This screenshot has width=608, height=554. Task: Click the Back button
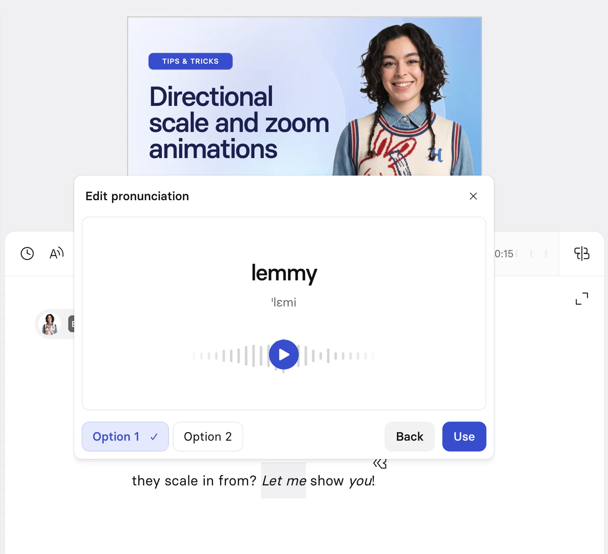(410, 437)
